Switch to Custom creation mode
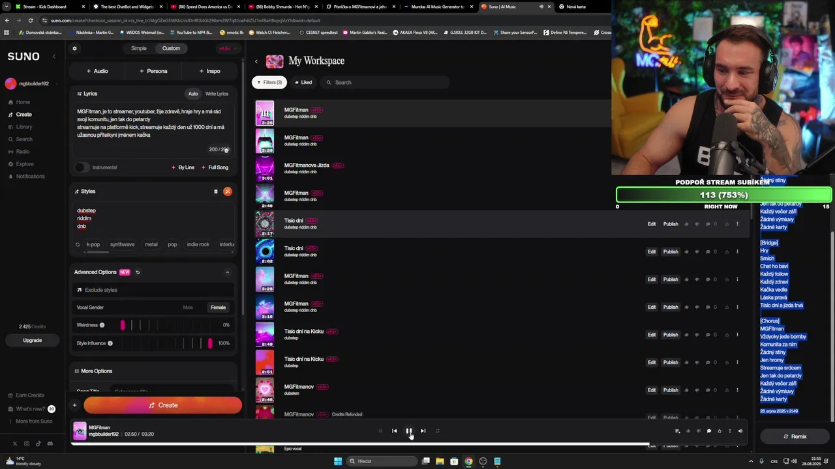This screenshot has height=469, width=835. tap(171, 48)
